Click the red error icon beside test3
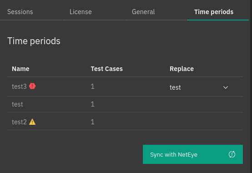Screen dimensions: 252x173 (x=32, y=86)
